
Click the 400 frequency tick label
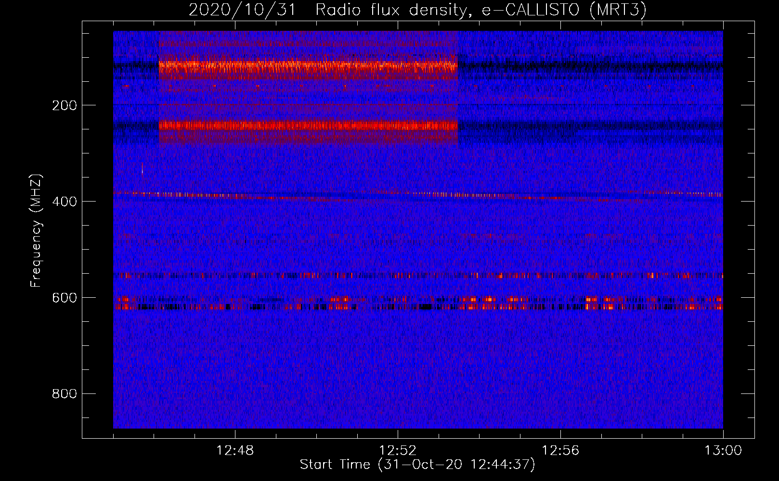click(x=65, y=202)
